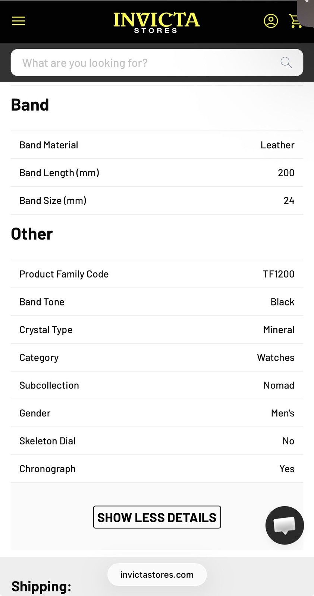Screen dimensions: 314x596
Task: Open the user account icon
Action: pos(271,21)
